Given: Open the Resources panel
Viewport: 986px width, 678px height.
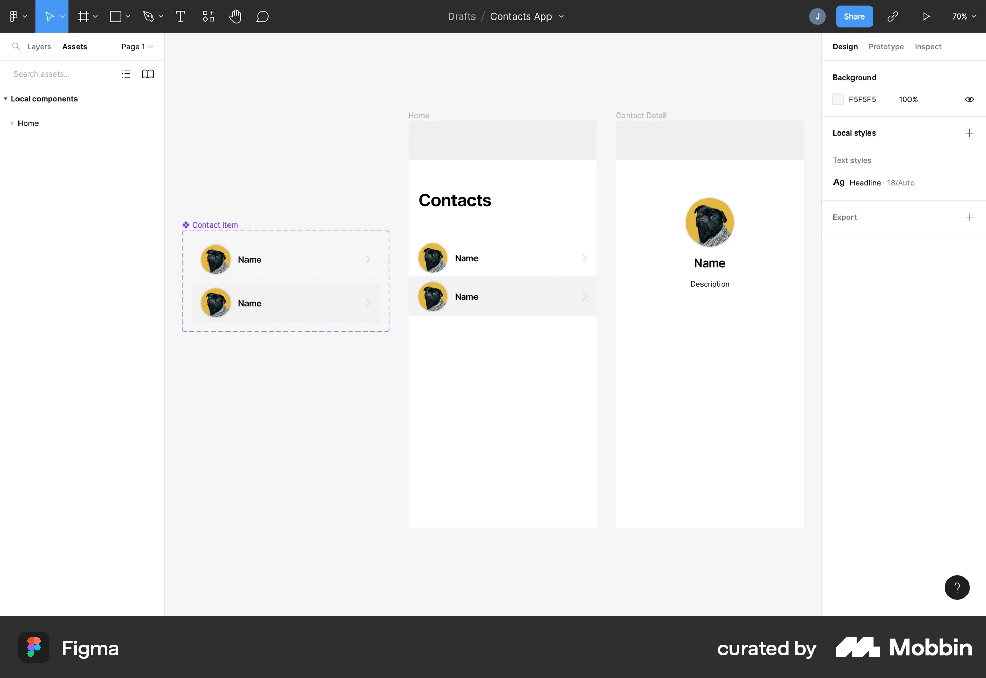Looking at the screenshot, I should pyautogui.click(x=208, y=16).
